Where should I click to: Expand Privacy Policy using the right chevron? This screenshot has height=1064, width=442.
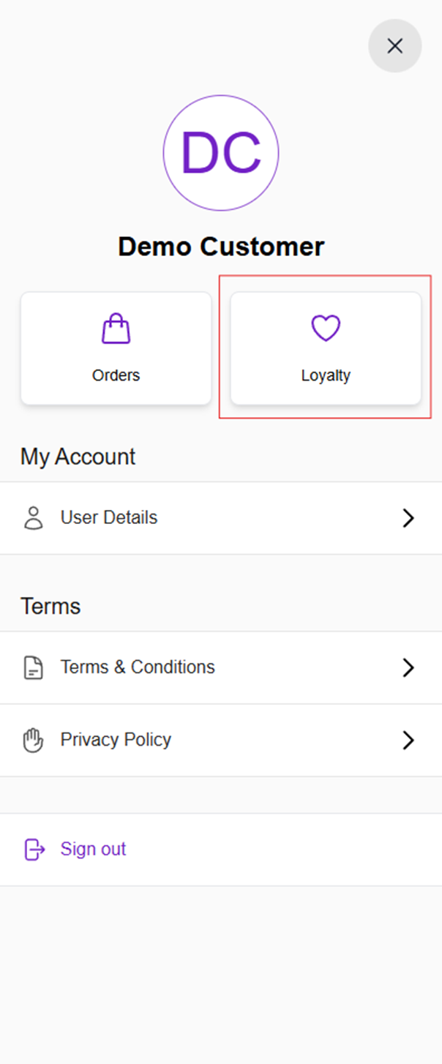tap(408, 740)
